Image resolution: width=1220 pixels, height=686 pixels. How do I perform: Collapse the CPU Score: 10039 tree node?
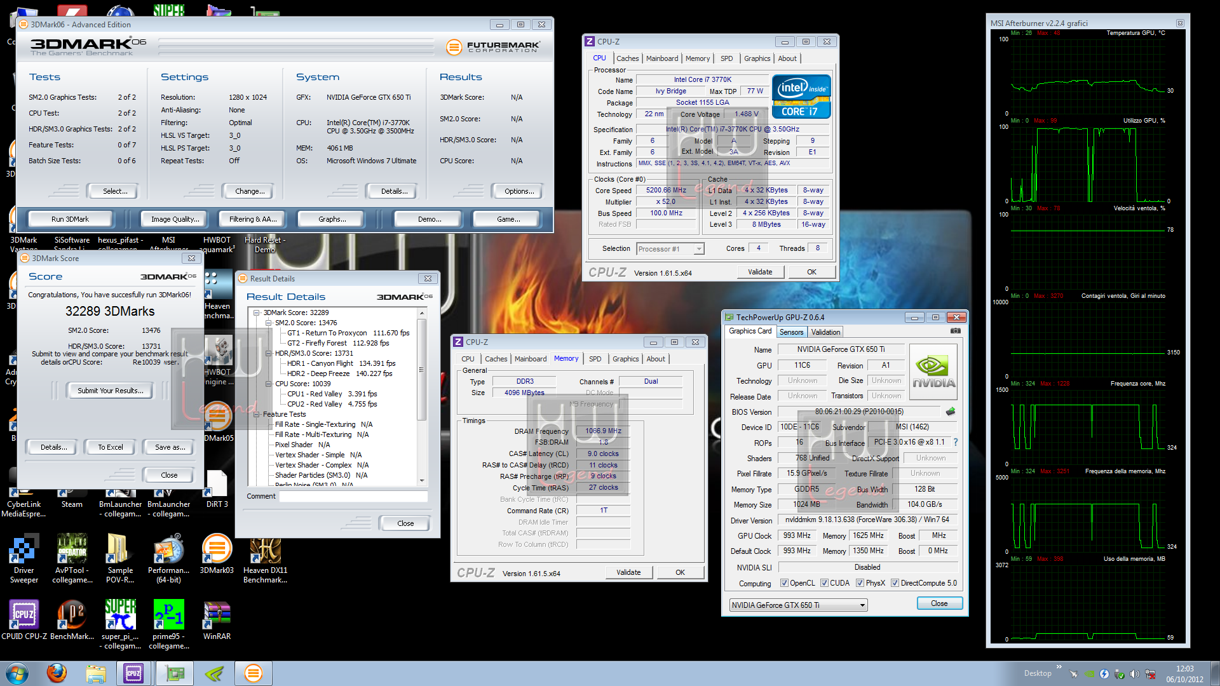269,384
